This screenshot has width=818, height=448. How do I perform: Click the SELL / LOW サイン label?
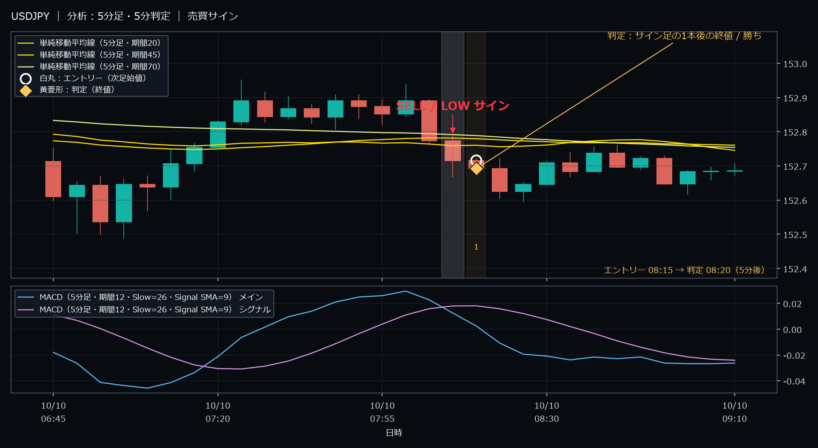pos(453,106)
